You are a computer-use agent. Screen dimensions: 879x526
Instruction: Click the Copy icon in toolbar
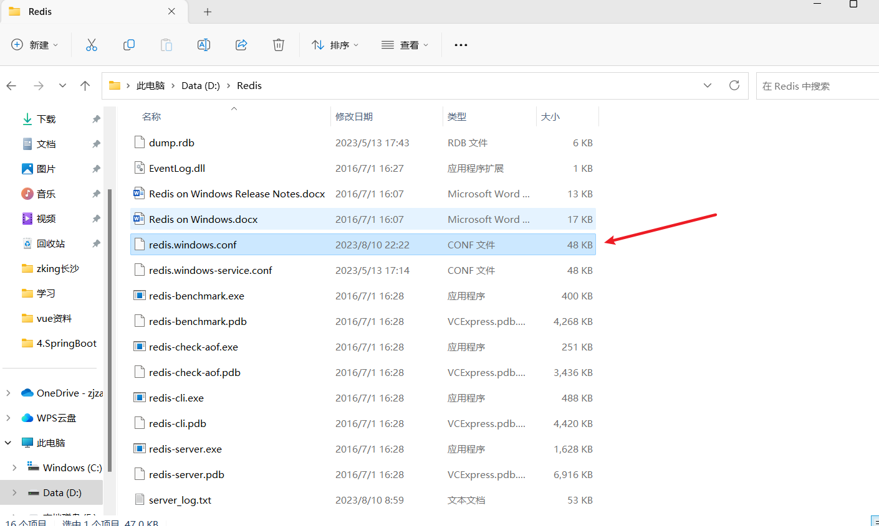click(x=129, y=45)
